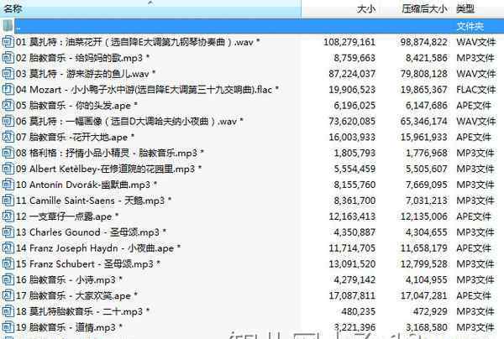Screen dimensions: 504x339
Task: Click icon beside 16 胎教音乐 小诗.mp3
Action: (8, 280)
